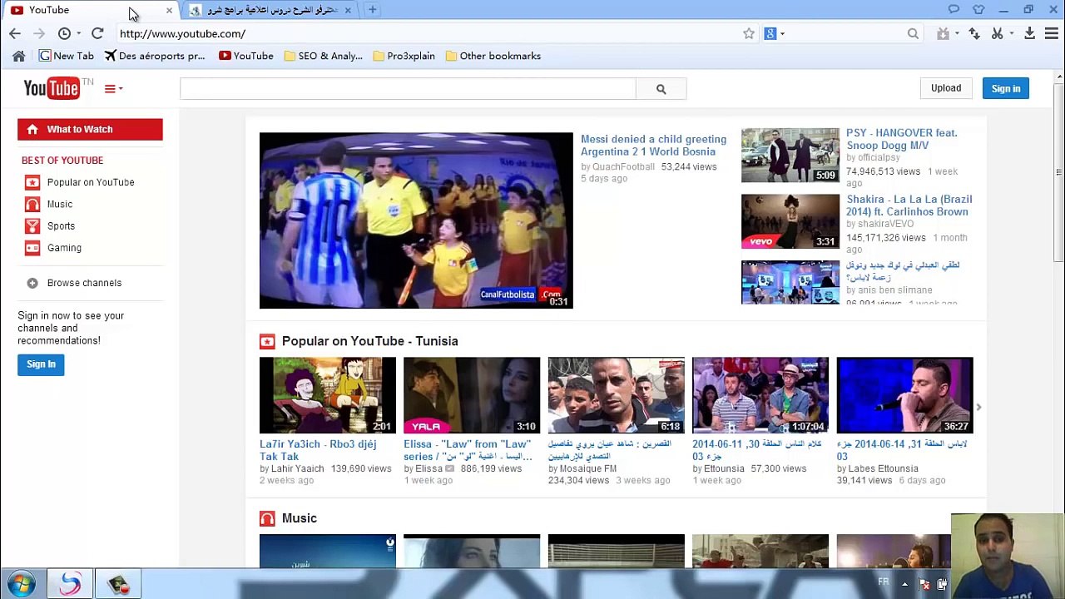
Task: Select What to Watch in sidebar
Action: tap(90, 129)
